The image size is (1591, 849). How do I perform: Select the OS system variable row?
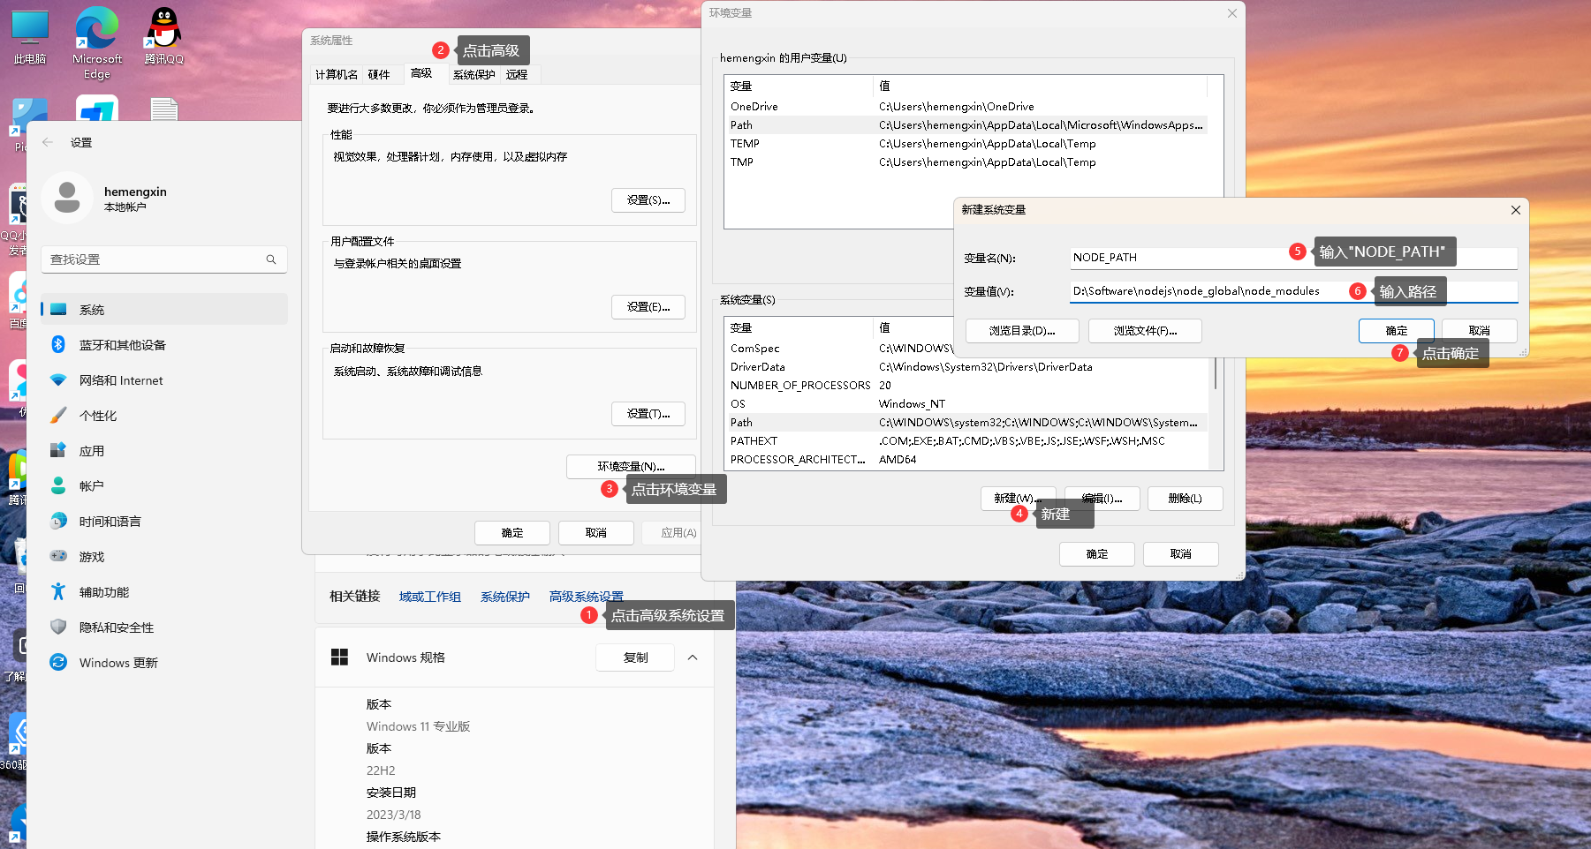coord(966,404)
